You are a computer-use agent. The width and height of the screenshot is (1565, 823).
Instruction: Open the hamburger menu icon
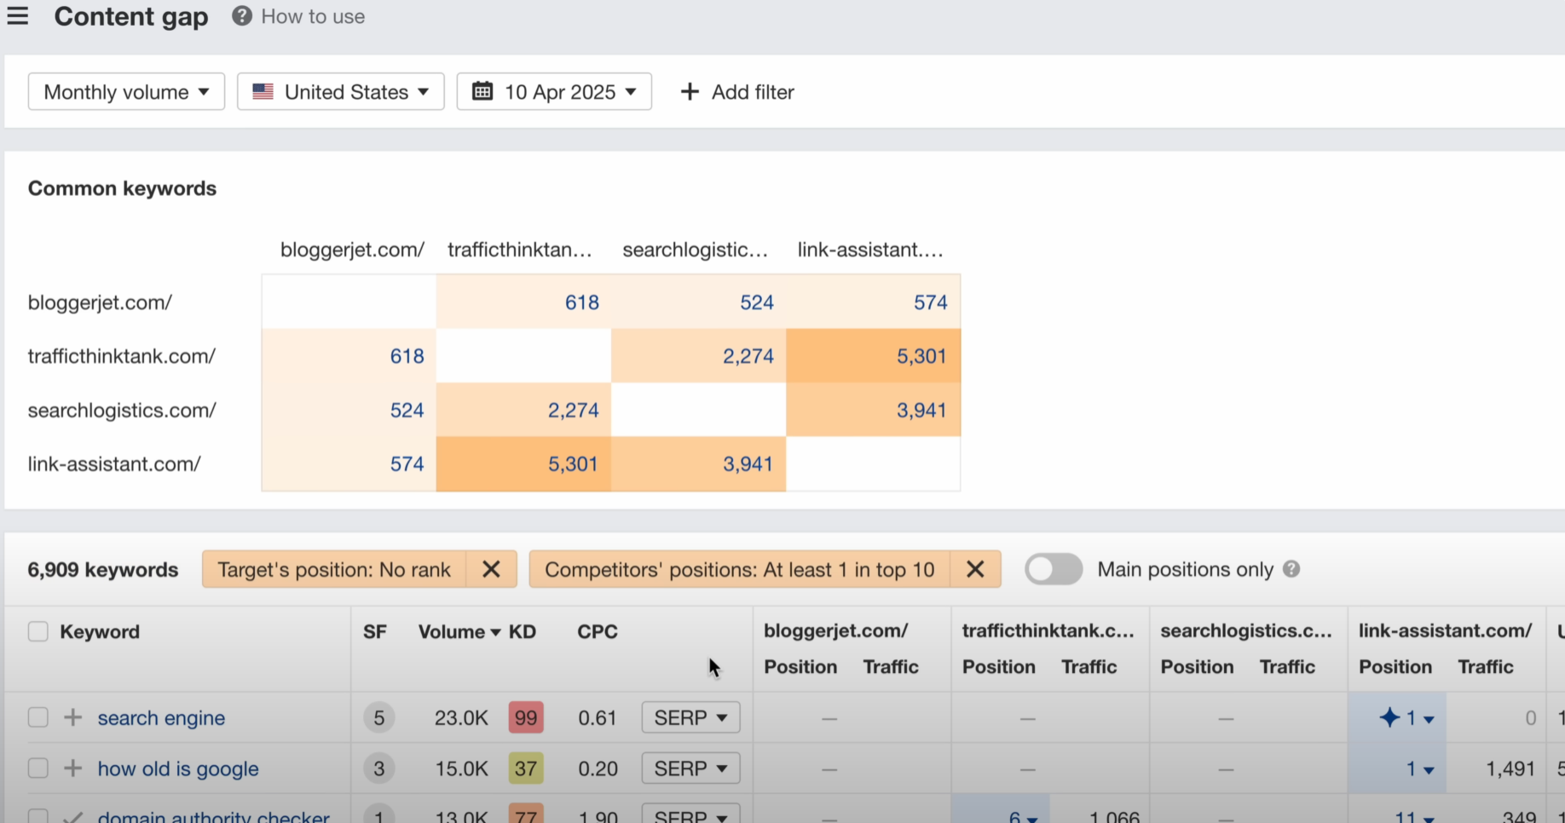pyautogui.click(x=18, y=16)
